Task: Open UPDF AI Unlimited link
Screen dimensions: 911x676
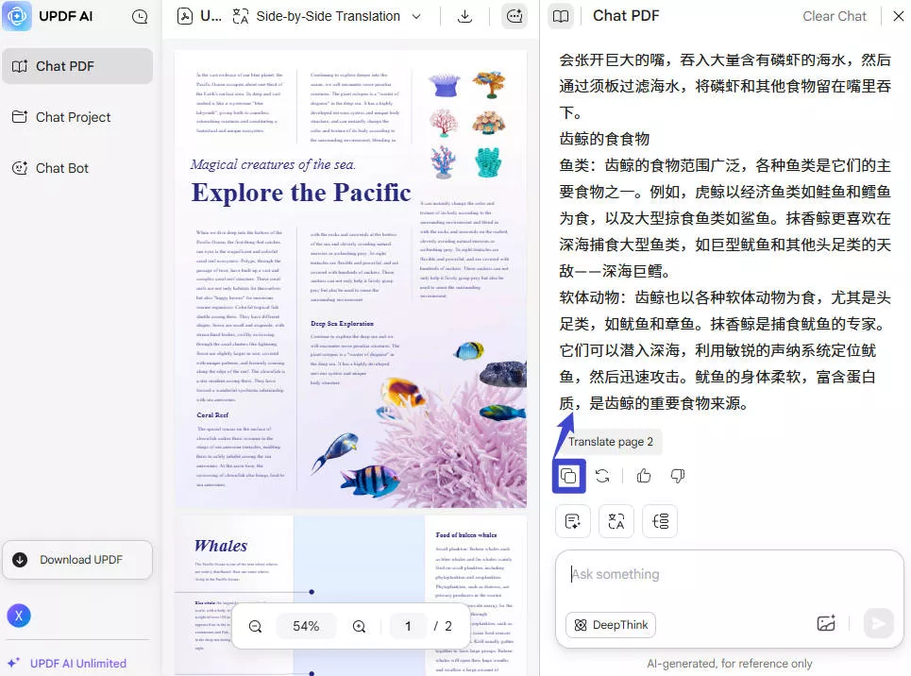Action: (67, 663)
